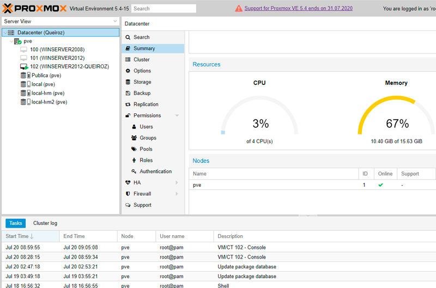Click the User name column header

click(185, 236)
